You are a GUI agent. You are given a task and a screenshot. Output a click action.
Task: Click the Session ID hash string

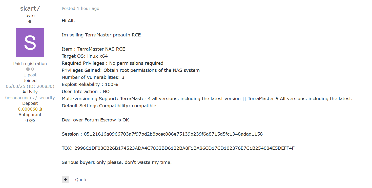[173, 134]
